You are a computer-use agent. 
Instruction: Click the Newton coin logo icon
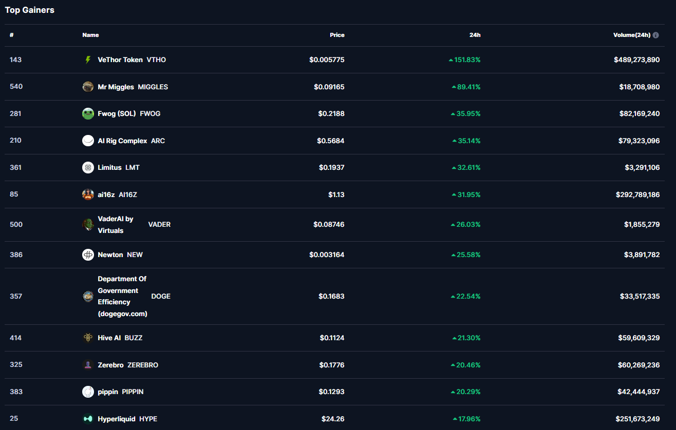point(88,255)
